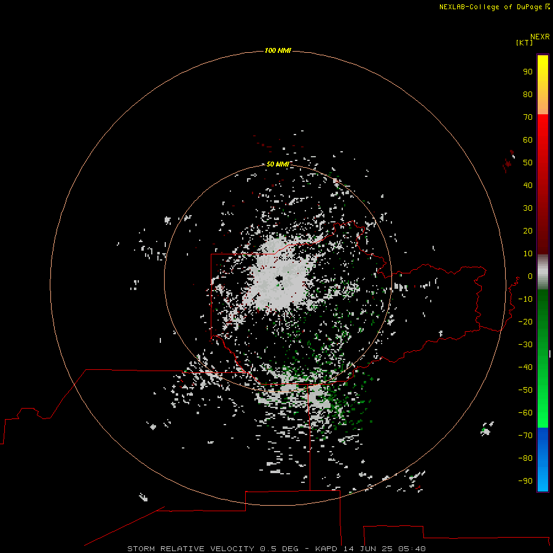
Task: Click the 80 value on the velocity scale
Action: (528, 94)
